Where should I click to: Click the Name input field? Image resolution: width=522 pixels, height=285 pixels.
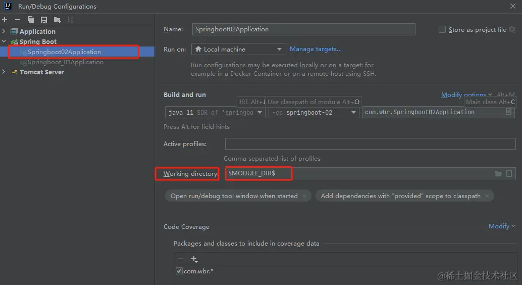pyautogui.click(x=303, y=29)
